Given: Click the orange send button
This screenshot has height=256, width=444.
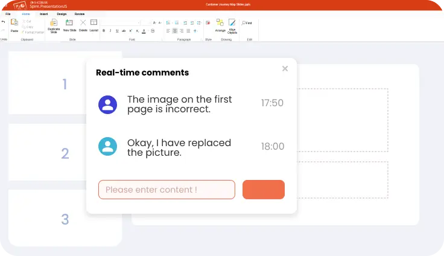Looking at the screenshot, I should pyautogui.click(x=264, y=190).
